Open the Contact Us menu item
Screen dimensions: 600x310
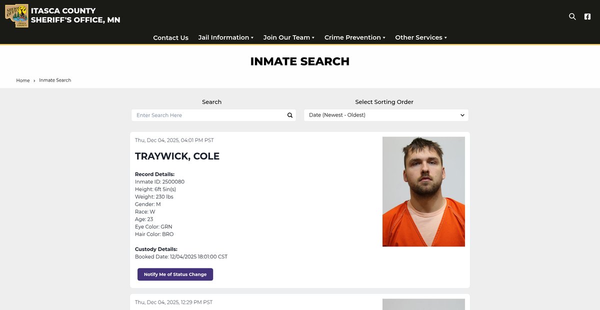click(170, 37)
